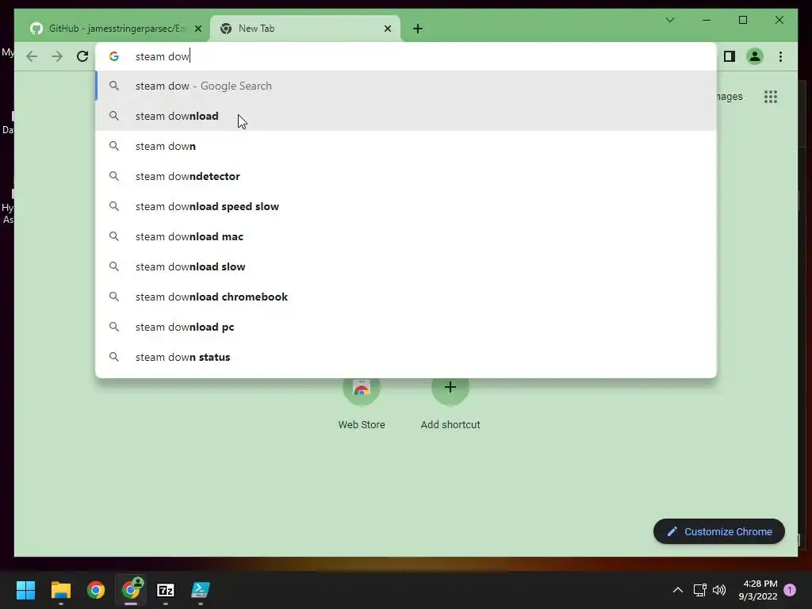Click magnifier icon beside 'steam downdetector'
Image resolution: width=812 pixels, height=609 pixels.
(x=114, y=176)
